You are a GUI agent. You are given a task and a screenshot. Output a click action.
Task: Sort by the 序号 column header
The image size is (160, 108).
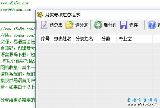point(45,39)
